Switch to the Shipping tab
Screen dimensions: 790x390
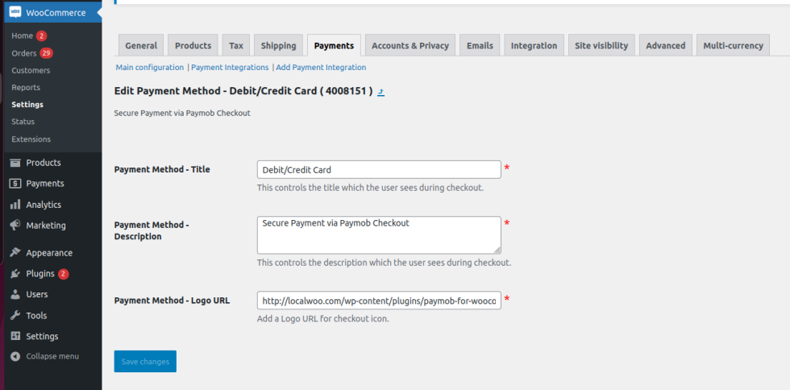(278, 46)
